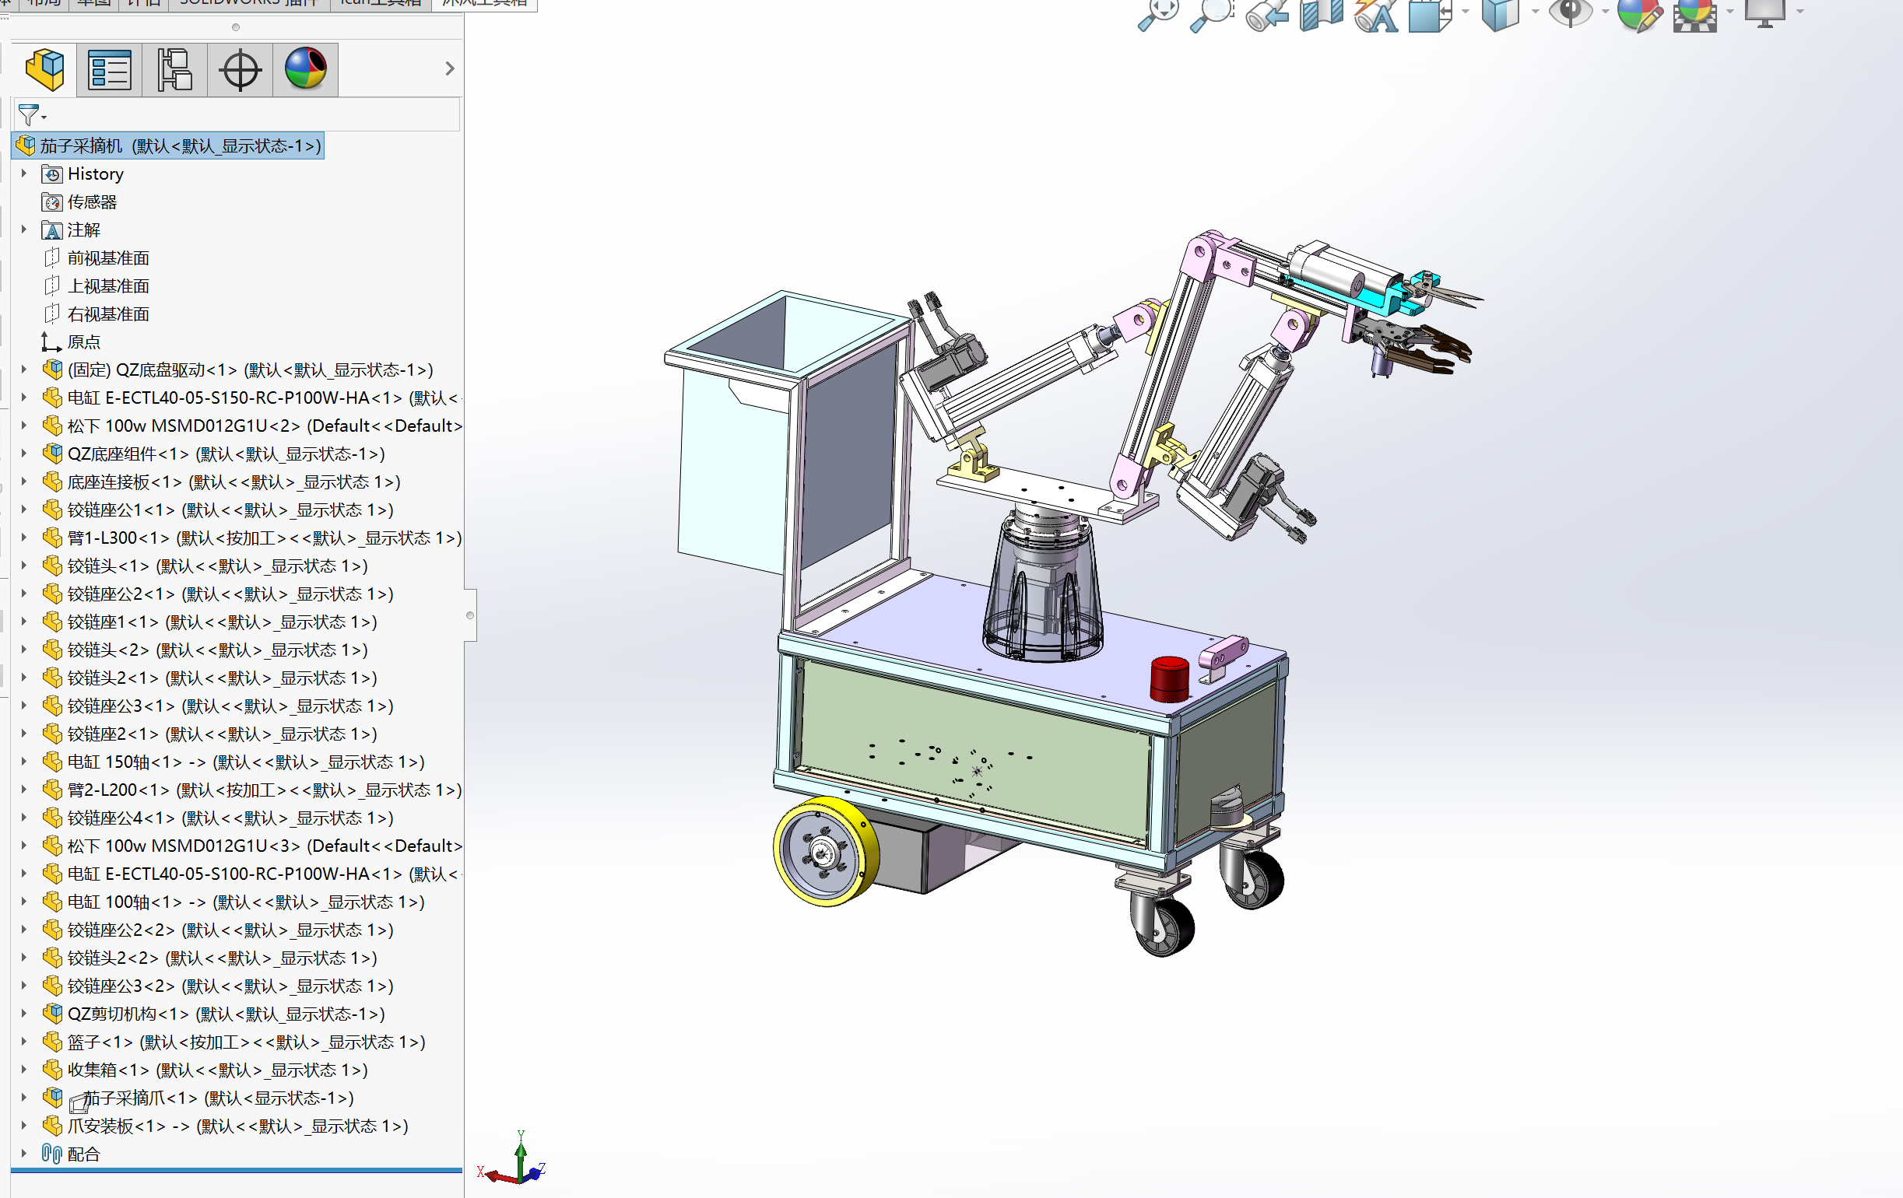
Task: Open the Dynamic Annotation Views tool
Action: [x=1376, y=14]
